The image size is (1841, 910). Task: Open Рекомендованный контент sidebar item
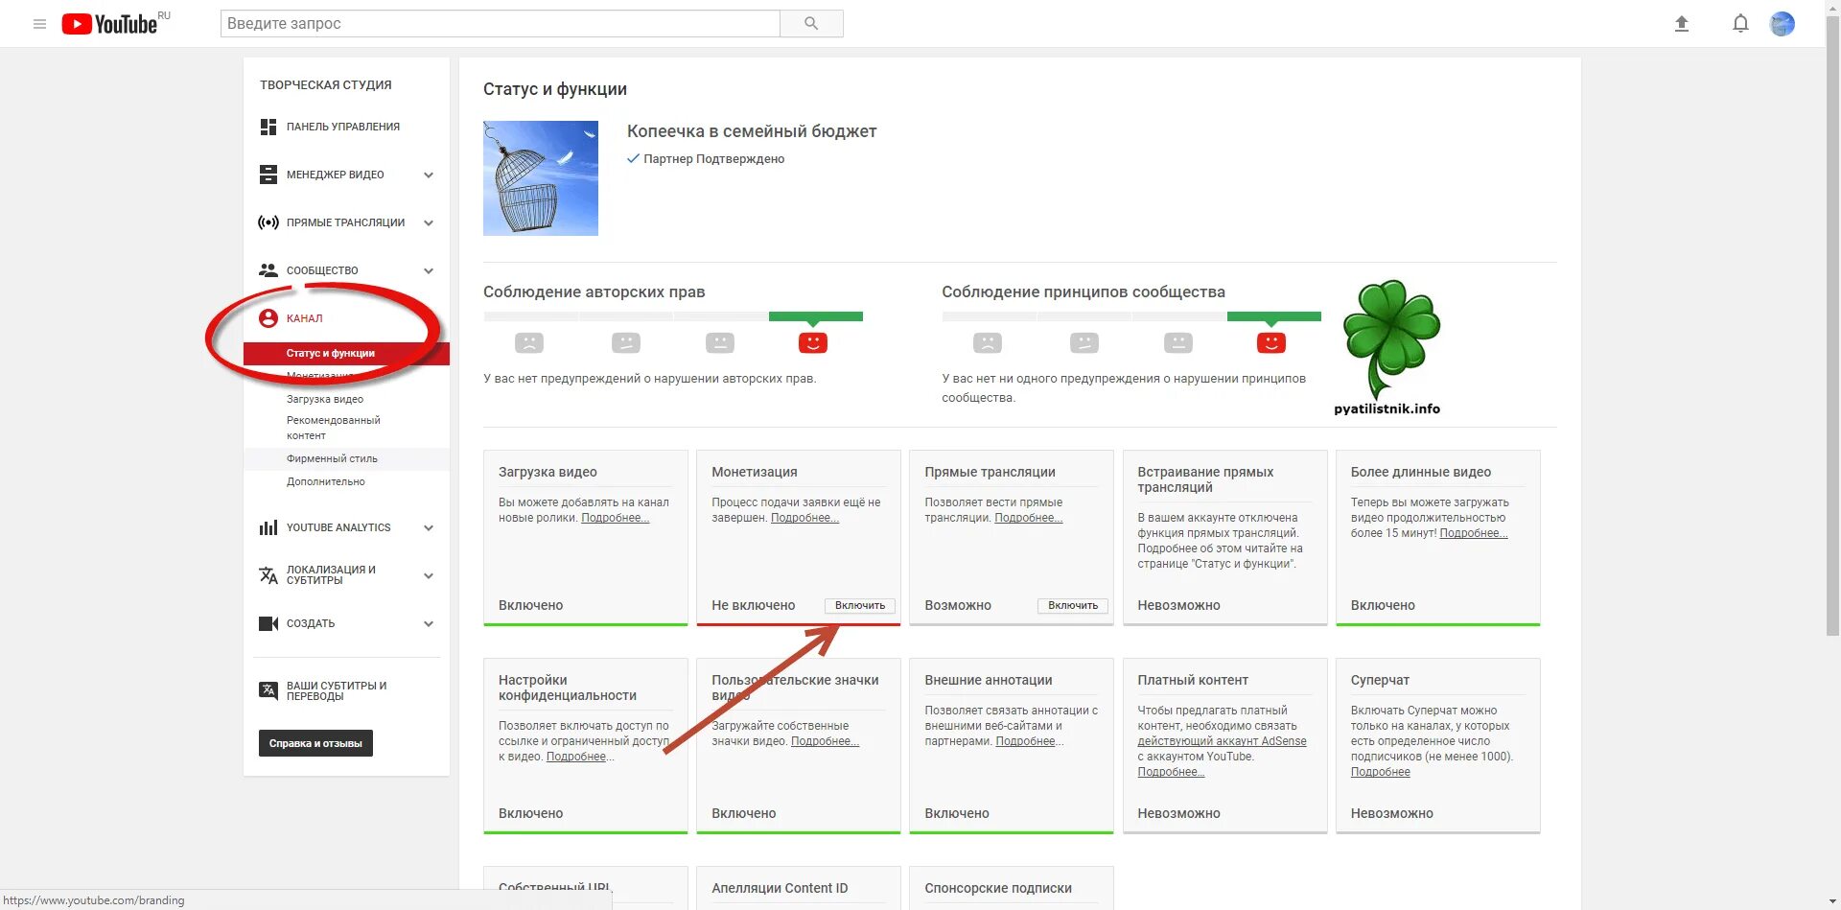click(x=334, y=428)
